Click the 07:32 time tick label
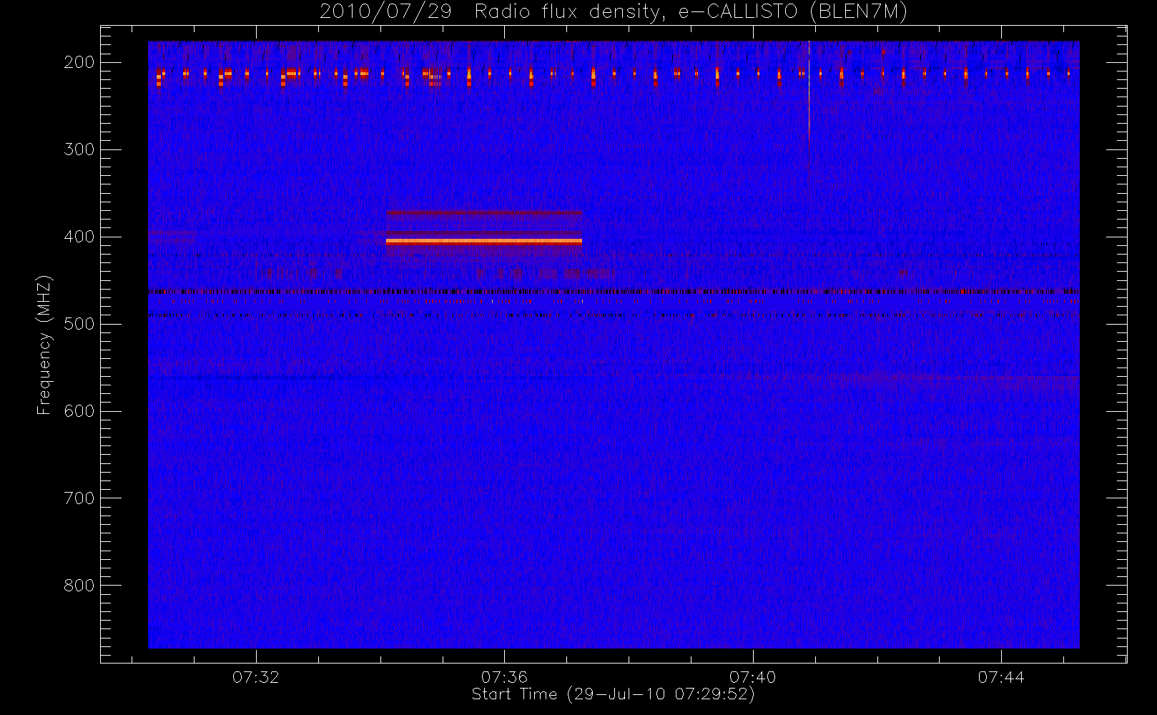 (x=255, y=677)
